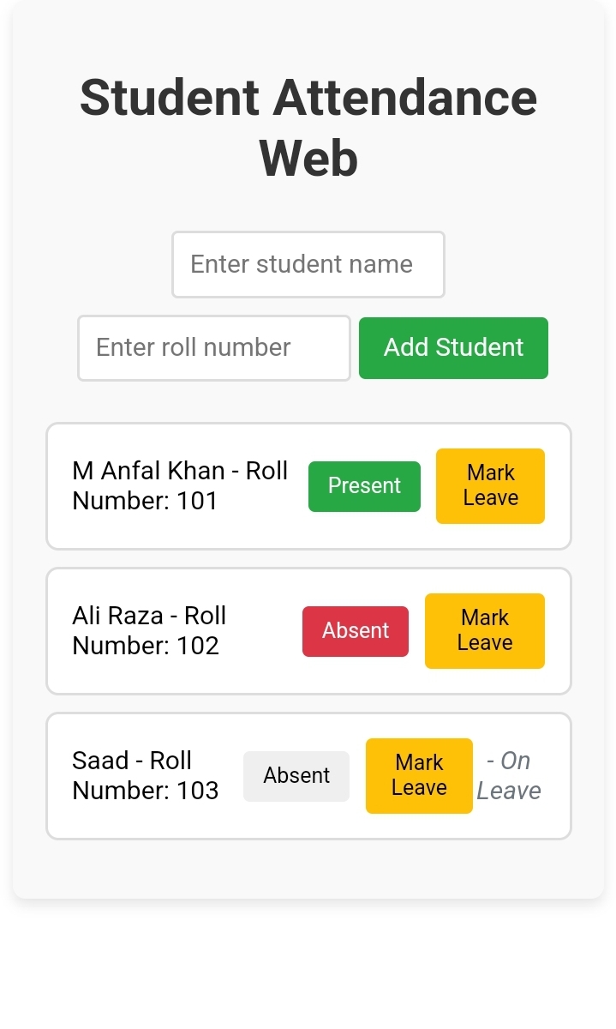This screenshot has height=1029, width=616.
Task: Mark Leave for M Anfal Khan
Action: pyautogui.click(x=490, y=486)
